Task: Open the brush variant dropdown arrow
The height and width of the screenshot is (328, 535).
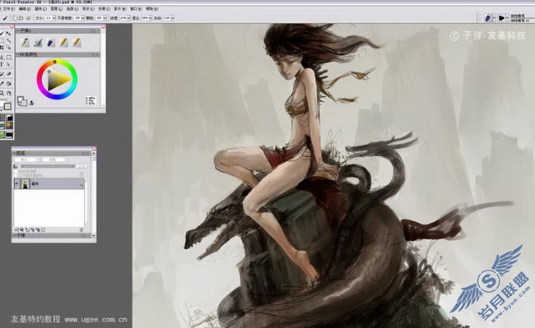Action: [x=507, y=18]
